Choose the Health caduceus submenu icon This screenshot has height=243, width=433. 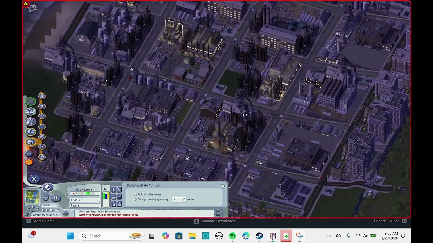(42, 126)
